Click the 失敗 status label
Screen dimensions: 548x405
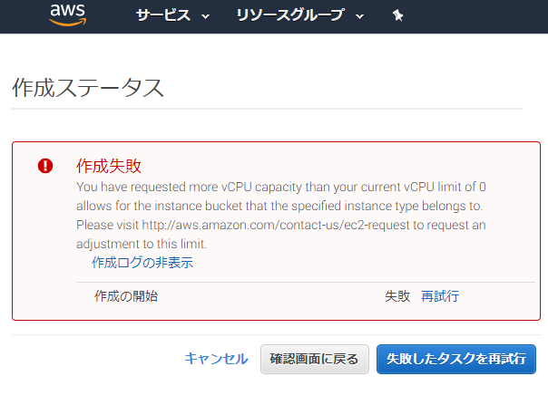(x=397, y=296)
